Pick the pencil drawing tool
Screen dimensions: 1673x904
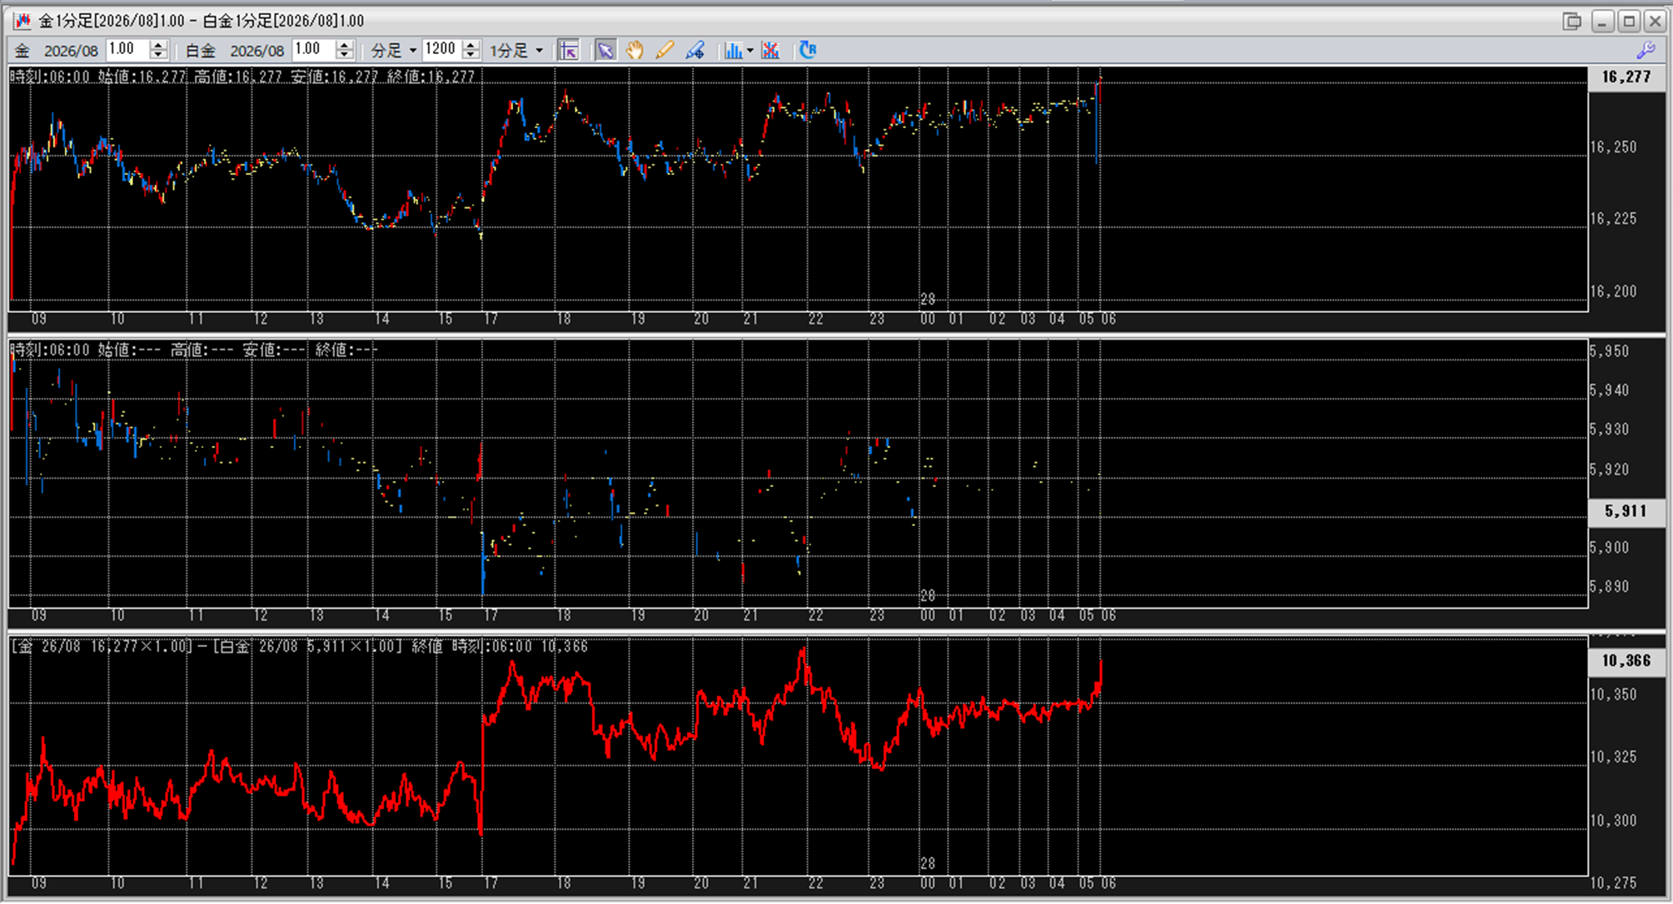coord(664,51)
